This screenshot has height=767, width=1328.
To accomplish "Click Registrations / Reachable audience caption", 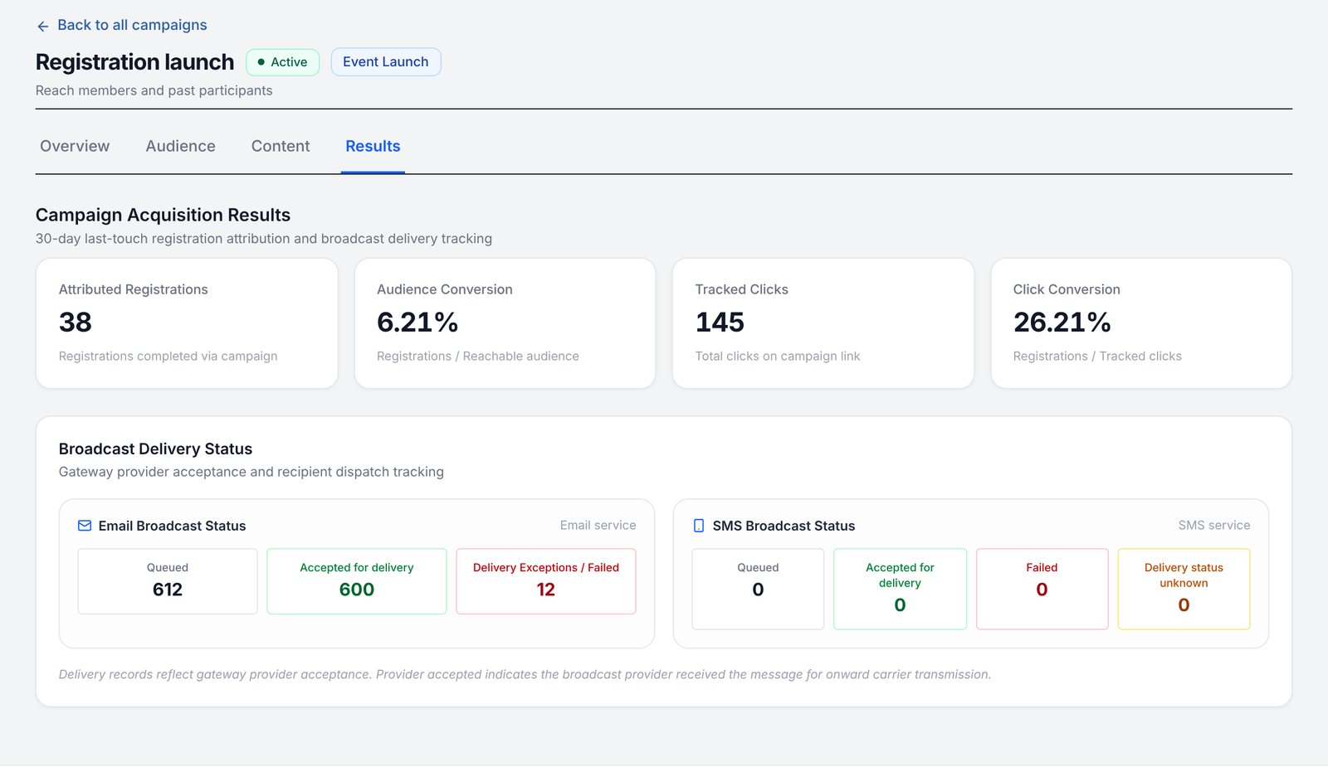I will tap(478, 356).
